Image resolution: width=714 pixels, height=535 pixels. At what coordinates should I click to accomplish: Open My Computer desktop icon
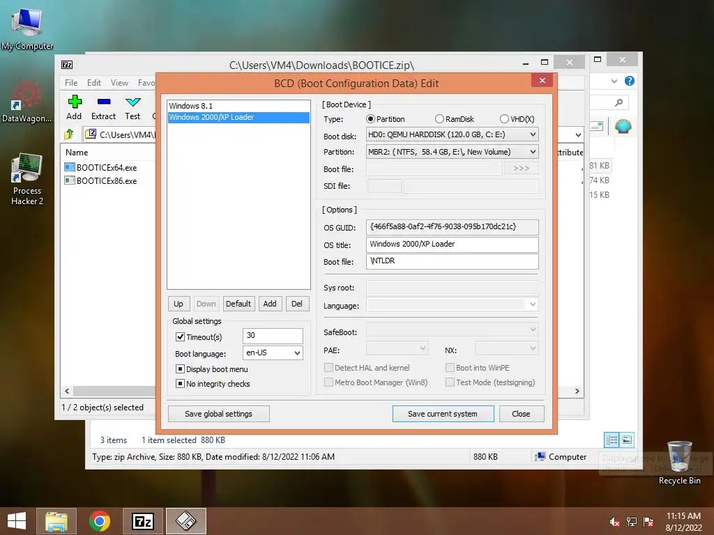[27, 28]
